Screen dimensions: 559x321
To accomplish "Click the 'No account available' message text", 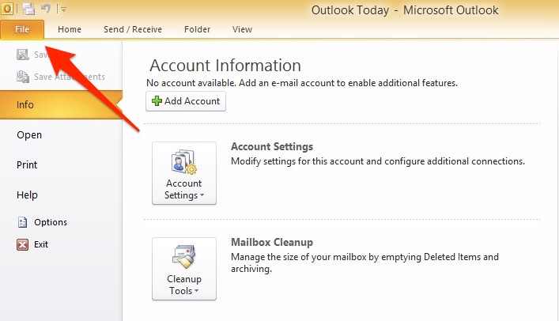I will coord(302,83).
